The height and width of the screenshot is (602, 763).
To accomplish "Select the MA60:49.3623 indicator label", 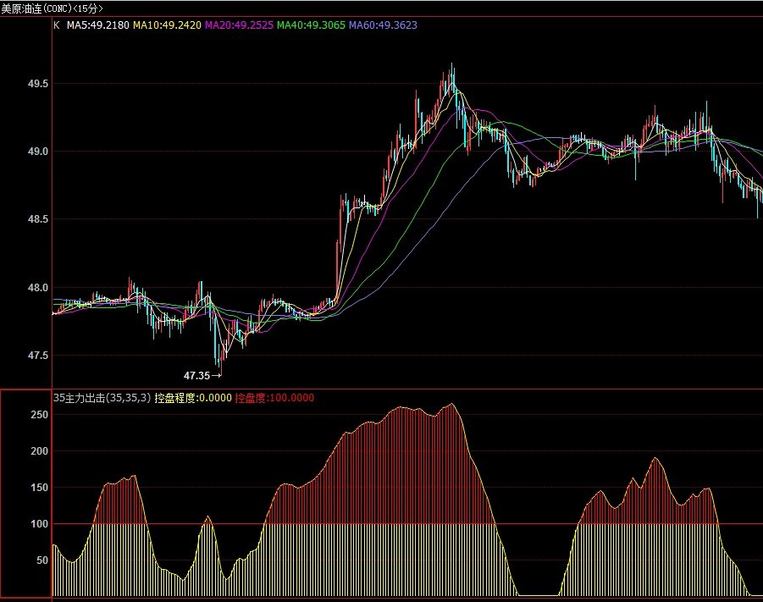I will coord(383,25).
